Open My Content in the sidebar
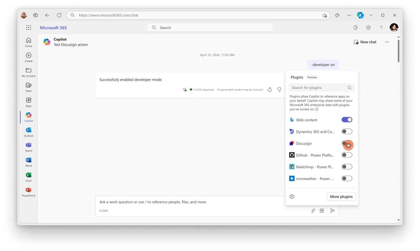 click(28, 72)
